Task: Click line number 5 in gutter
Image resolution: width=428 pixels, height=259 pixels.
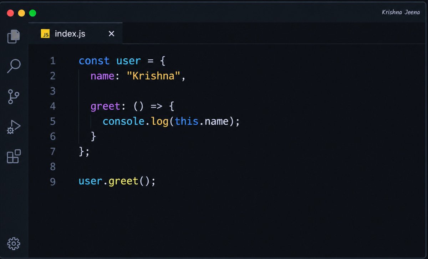Action: (x=53, y=121)
